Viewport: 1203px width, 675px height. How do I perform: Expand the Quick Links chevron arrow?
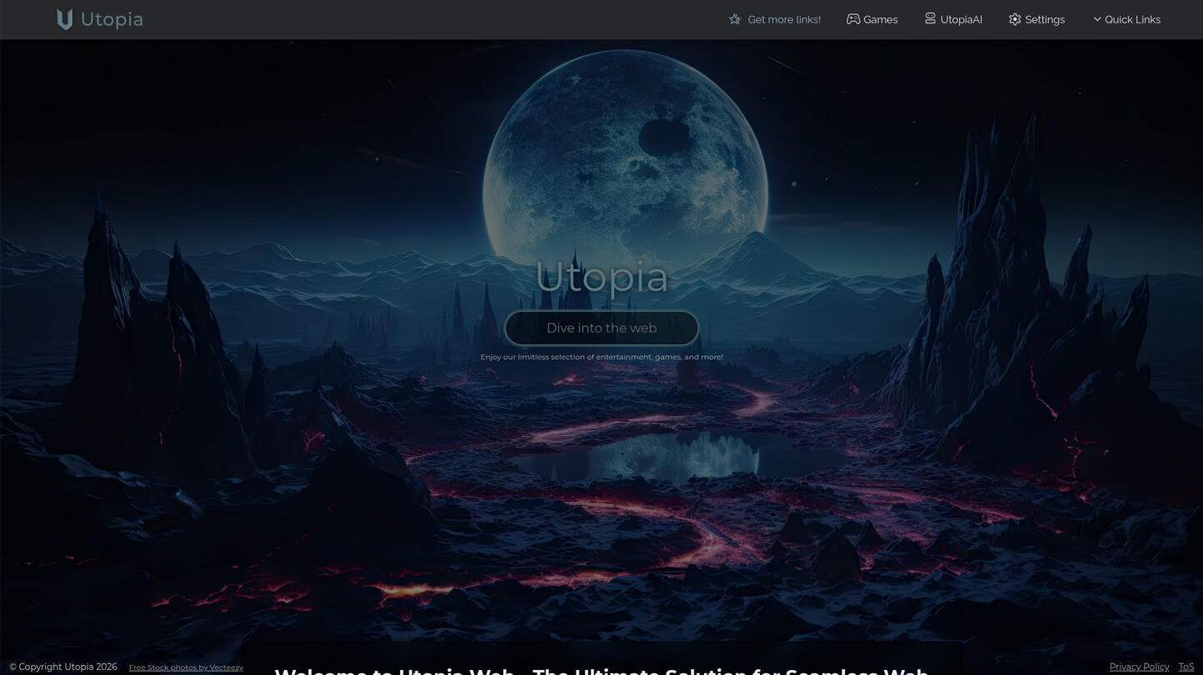[1096, 19]
